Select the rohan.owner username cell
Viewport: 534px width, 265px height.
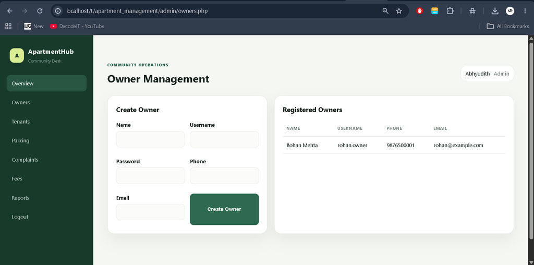coord(352,145)
